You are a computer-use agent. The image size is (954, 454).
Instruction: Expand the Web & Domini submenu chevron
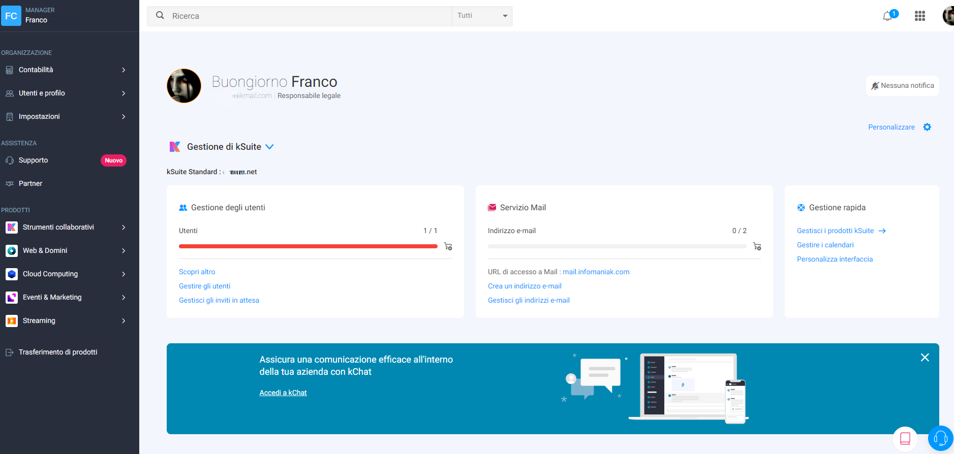pyautogui.click(x=124, y=251)
